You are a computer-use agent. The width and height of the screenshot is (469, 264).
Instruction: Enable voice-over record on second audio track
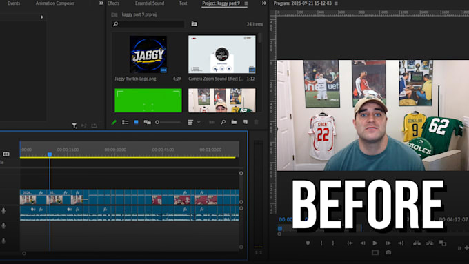coord(3,225)
